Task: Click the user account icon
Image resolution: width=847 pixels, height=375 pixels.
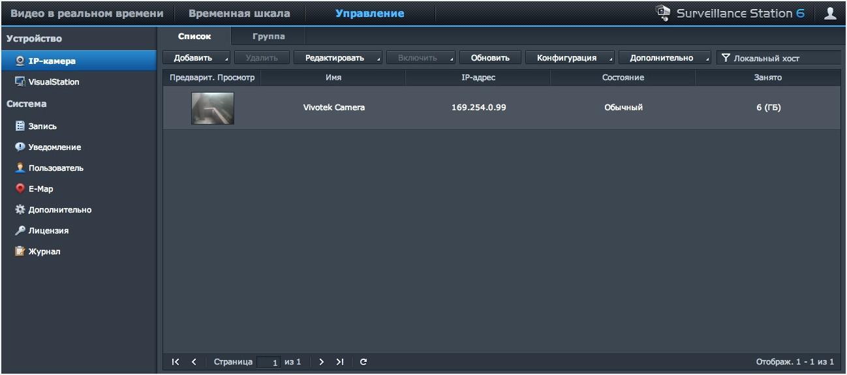Action: tap(830, 13)
